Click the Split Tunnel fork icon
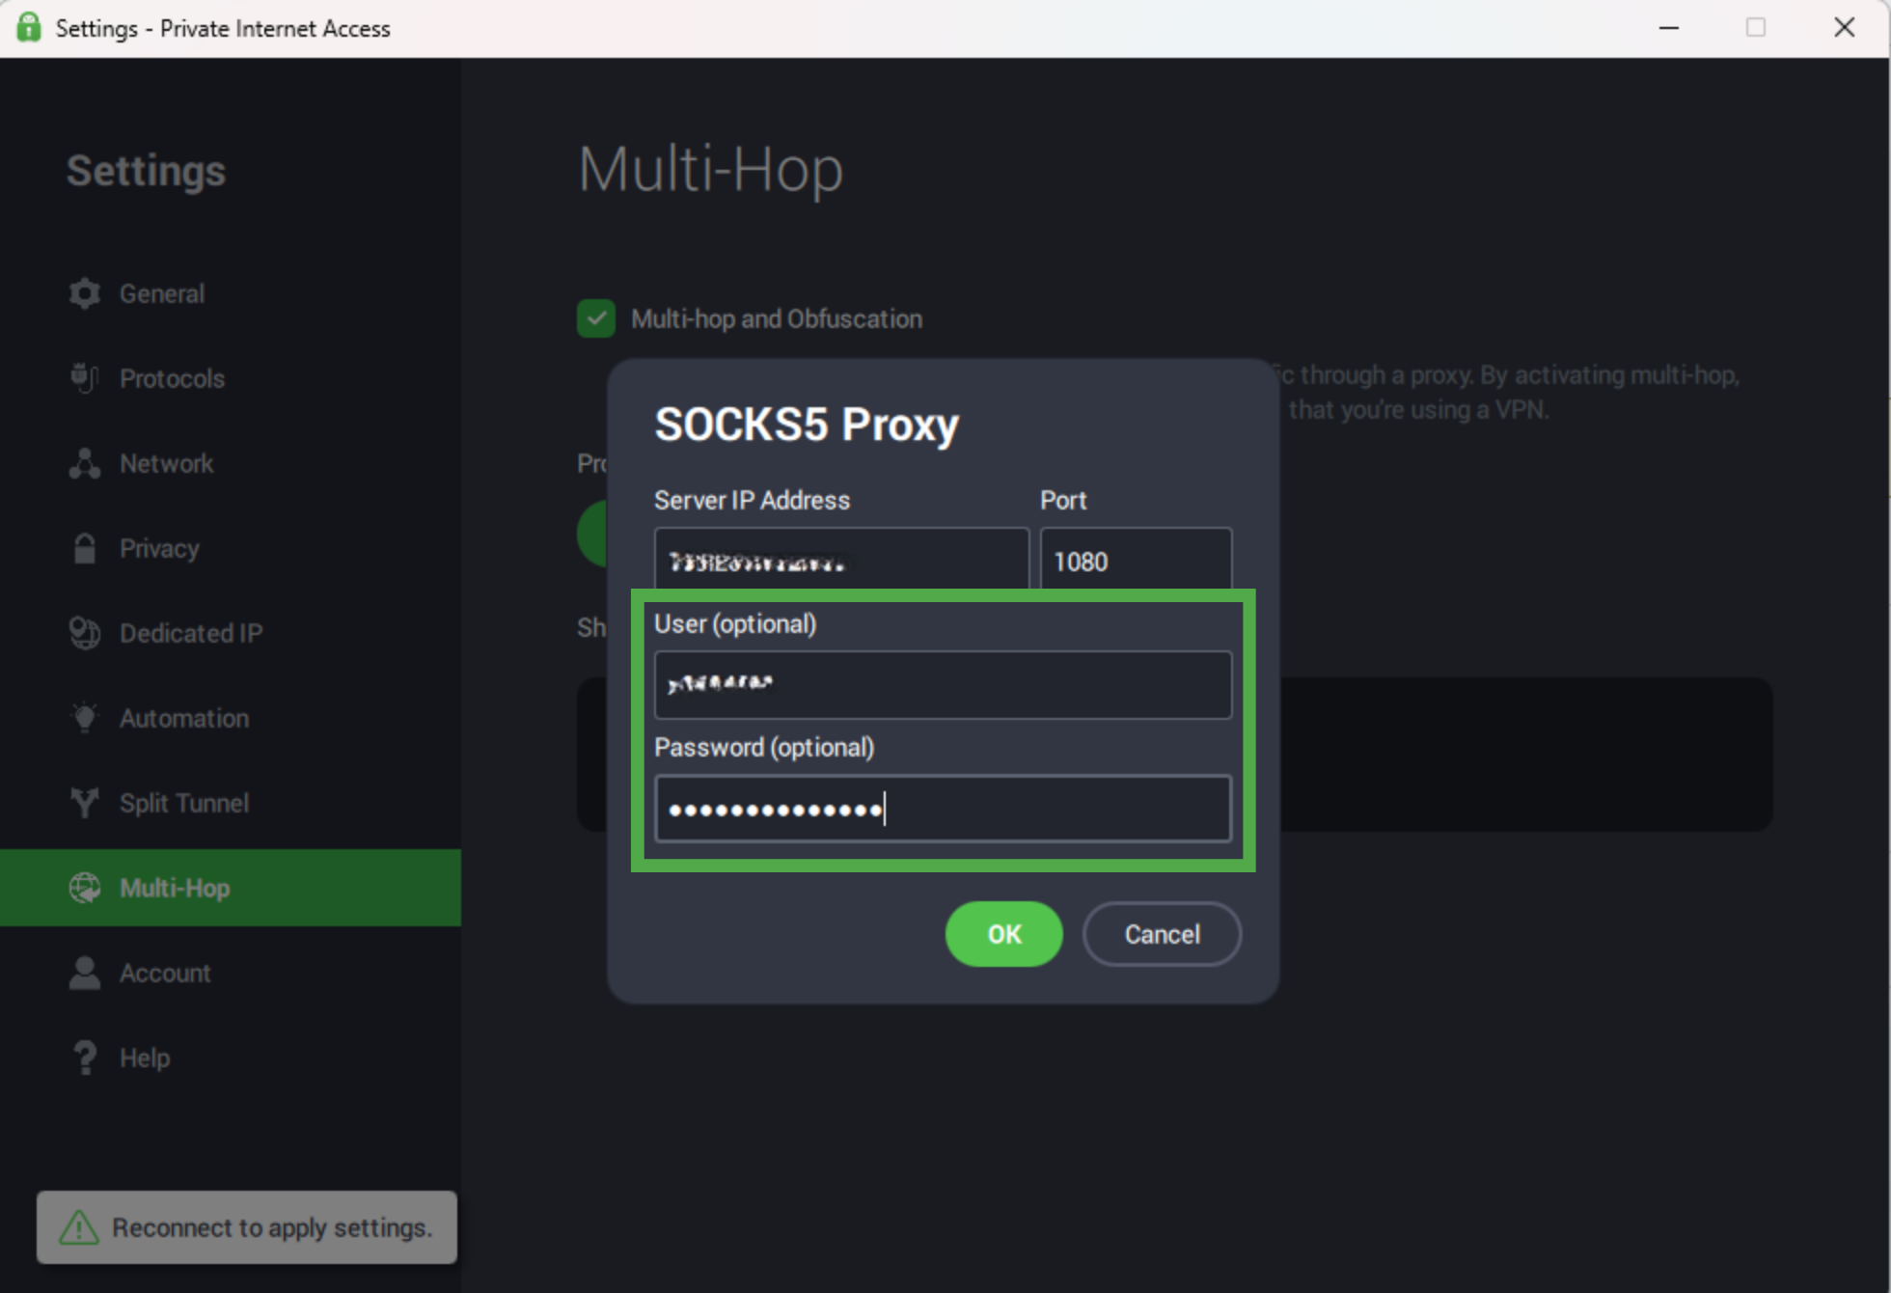Screen dimensions: 1891x1293 point(85,803)
